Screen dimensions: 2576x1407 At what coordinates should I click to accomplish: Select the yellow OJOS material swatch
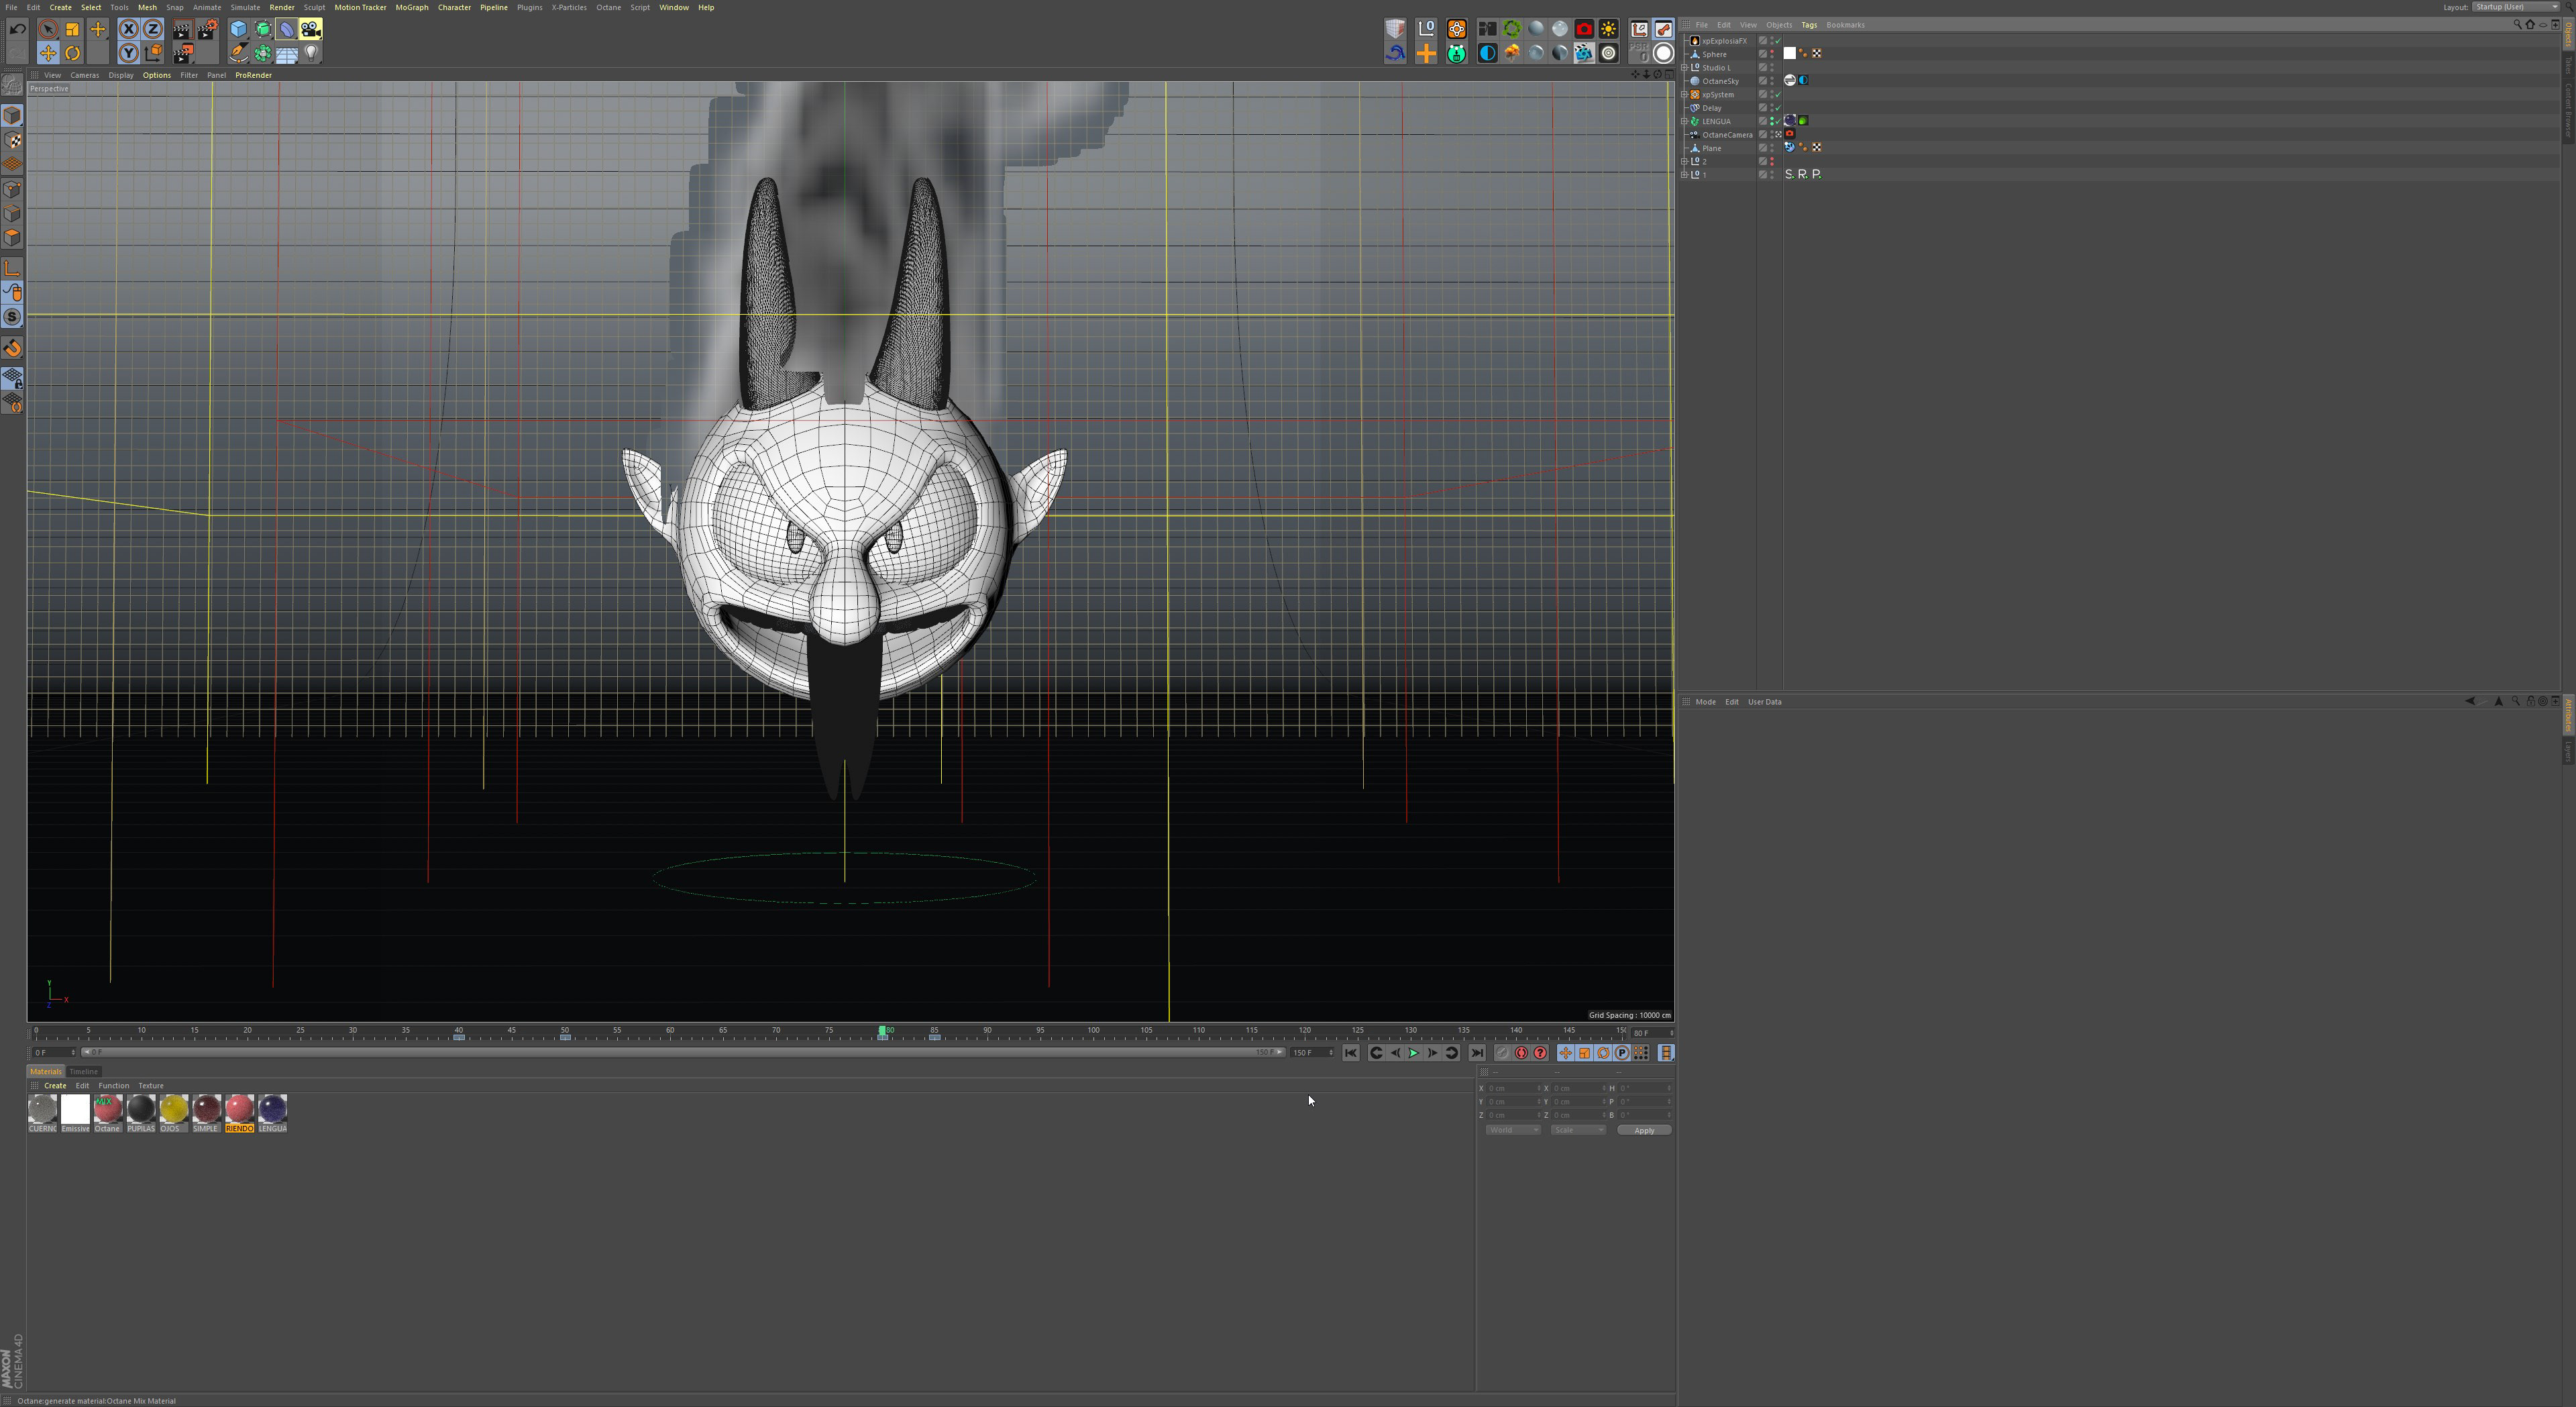(173, 1108)
